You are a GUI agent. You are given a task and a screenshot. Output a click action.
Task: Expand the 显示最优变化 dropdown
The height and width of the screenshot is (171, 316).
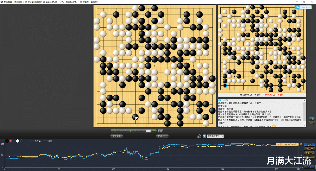point(215,136)
